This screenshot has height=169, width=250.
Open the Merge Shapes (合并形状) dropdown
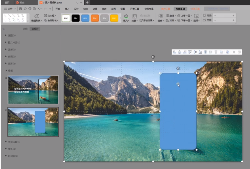pos(51,21)
